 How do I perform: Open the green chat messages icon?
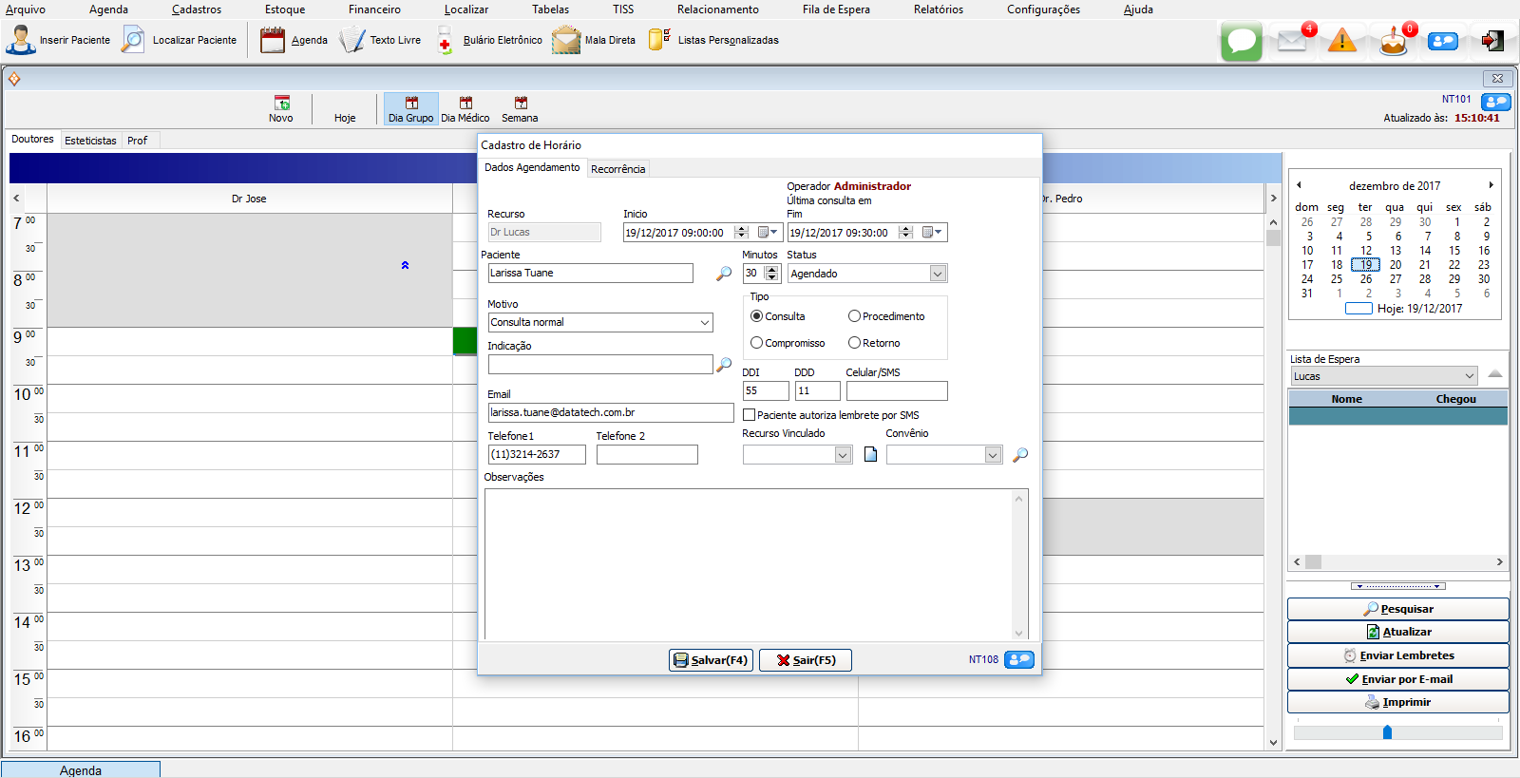pyautogui.click(x=1241, y=42)
